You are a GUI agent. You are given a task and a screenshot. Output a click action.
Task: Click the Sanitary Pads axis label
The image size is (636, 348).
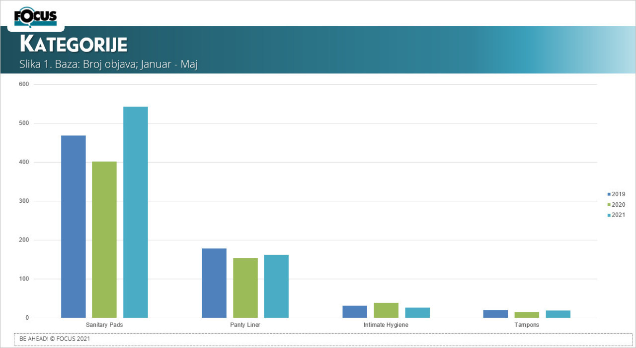click(x=104, y=325)
